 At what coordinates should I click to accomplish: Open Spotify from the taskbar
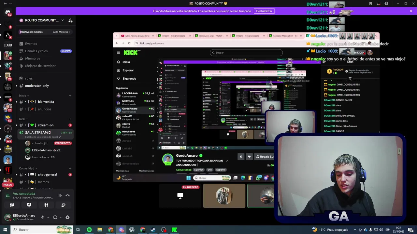pos(89,230)
